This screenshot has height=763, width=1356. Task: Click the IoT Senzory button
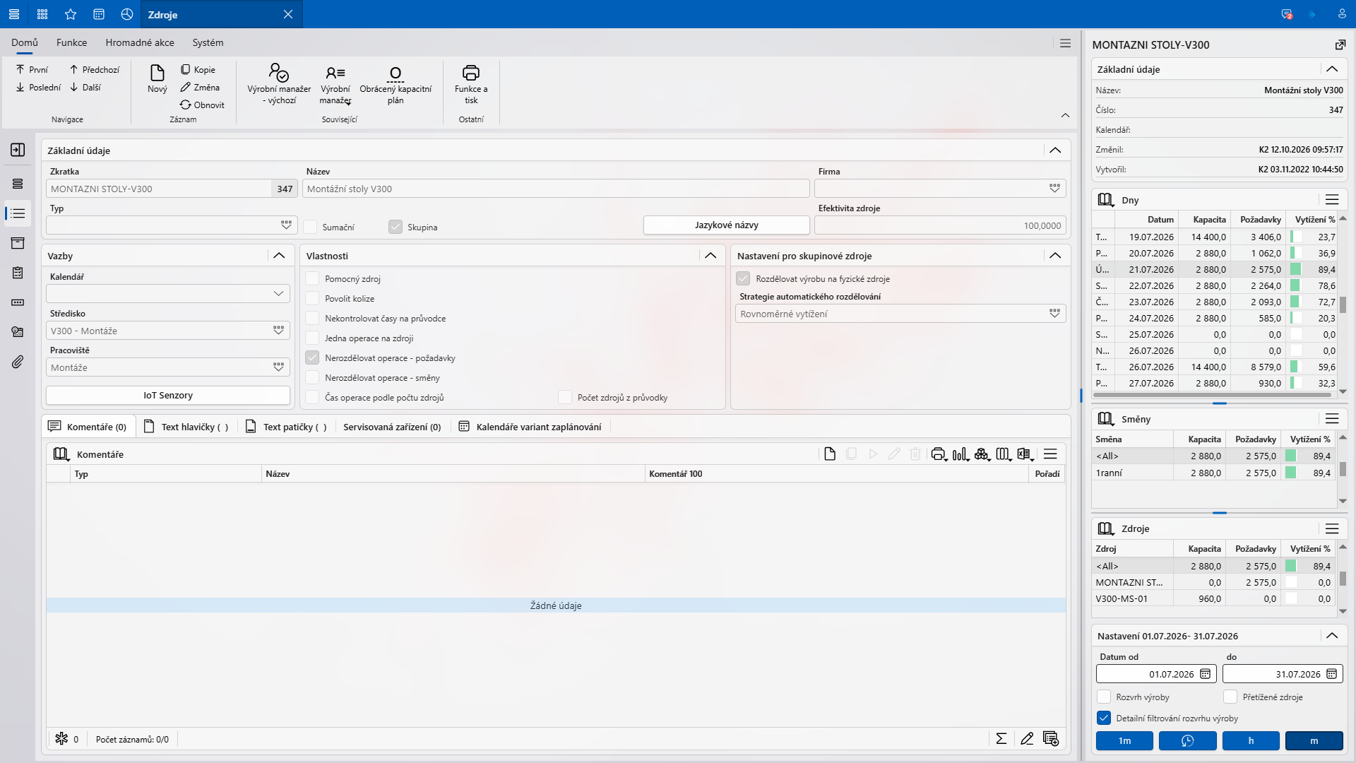point(168,395)
